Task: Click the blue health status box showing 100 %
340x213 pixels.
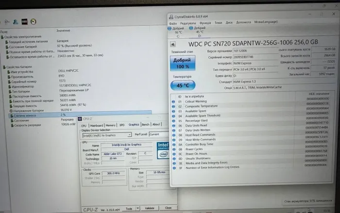Action: point(182,64)
